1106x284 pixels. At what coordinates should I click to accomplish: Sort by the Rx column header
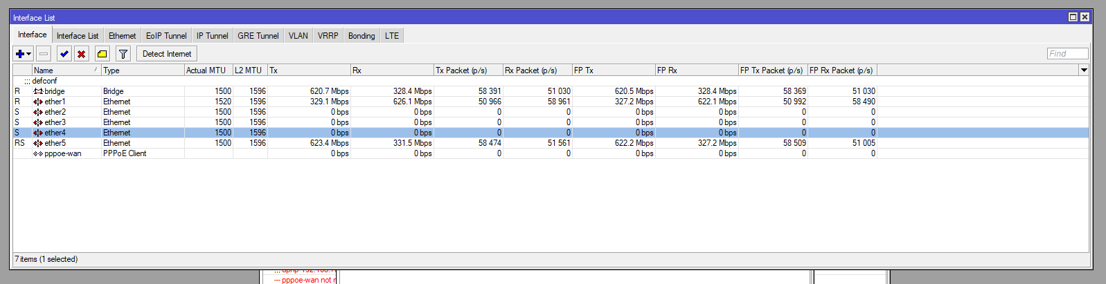[392, 70]
